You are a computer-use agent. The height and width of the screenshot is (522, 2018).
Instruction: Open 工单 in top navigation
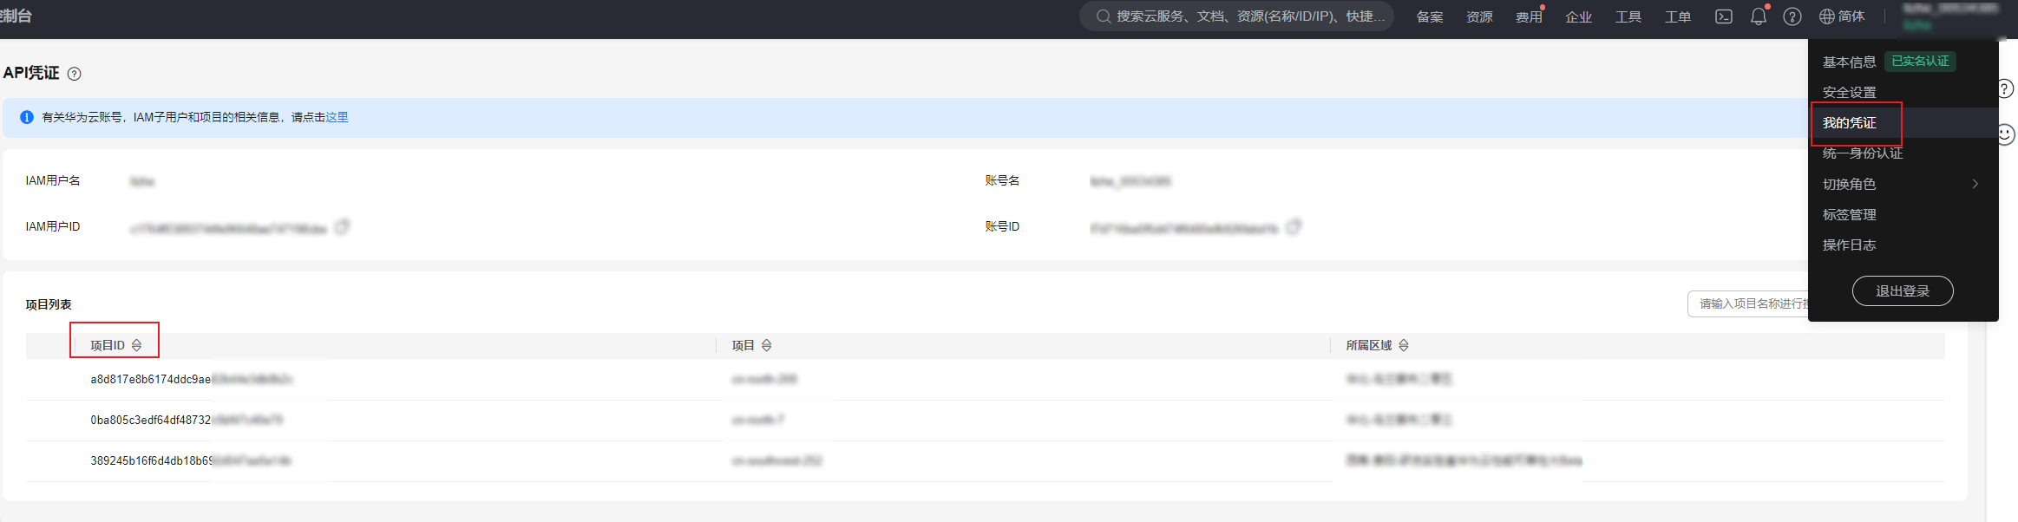tap(1678, 16)
